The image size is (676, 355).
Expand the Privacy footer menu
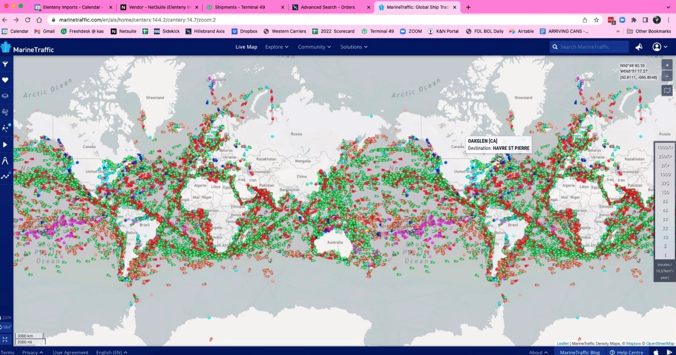click(x=33, y=352)
